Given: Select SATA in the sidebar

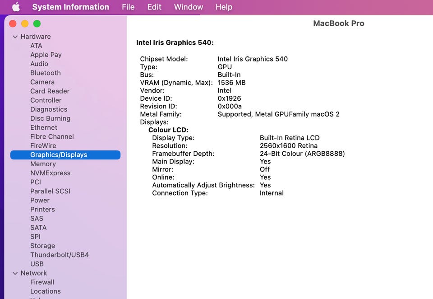Looking at the screenshot, I should tap(38, 228).
